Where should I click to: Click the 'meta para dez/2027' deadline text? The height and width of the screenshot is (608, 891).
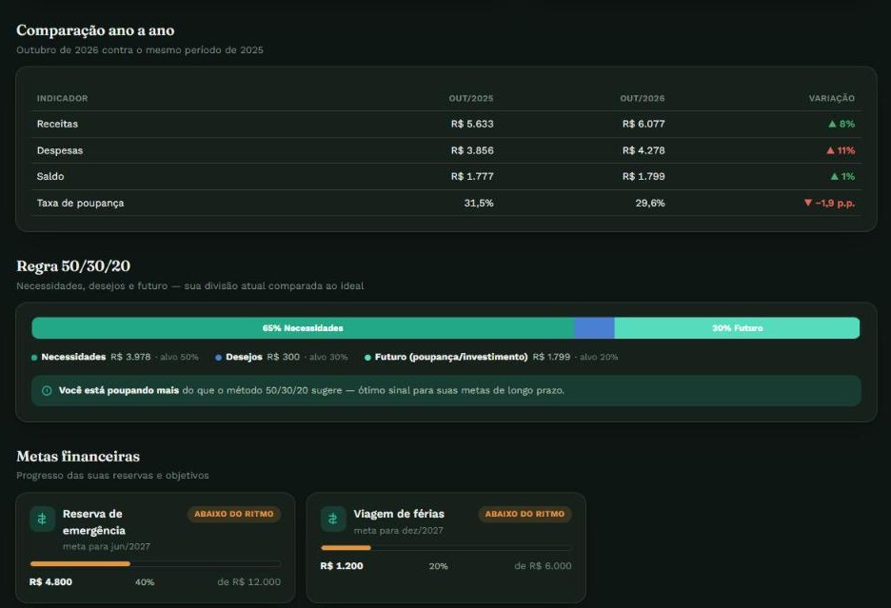click(x=398, y=530)
